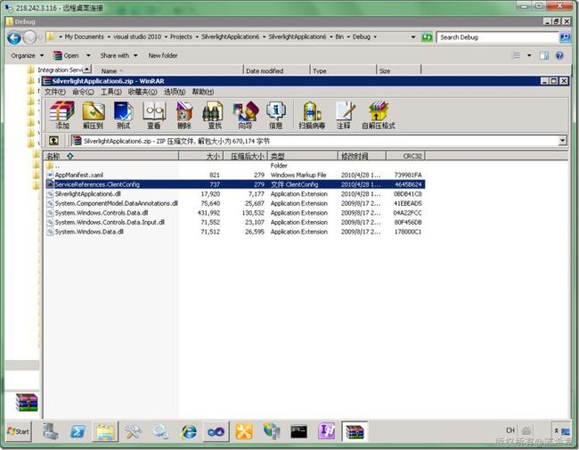This screenshot has width=579, height=450.
Task: Select System.Windows.Controls.Data.dll file
Action: click(102, 213)
